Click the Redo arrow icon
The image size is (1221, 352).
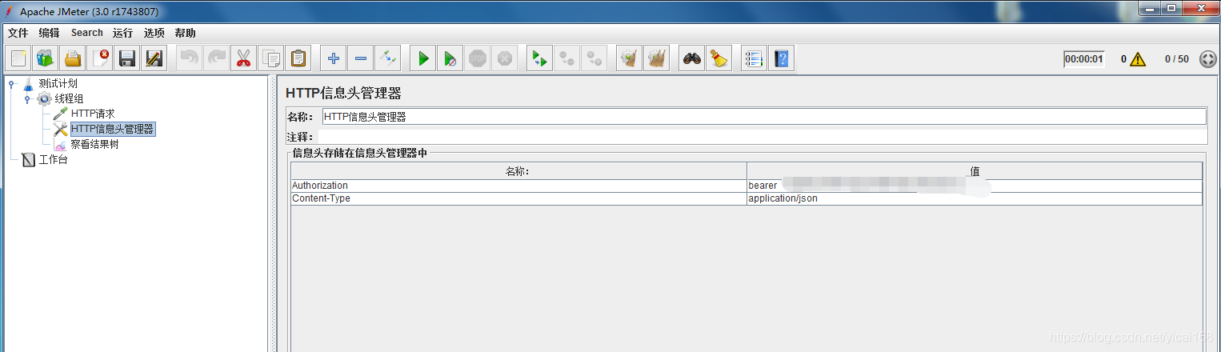click(217, 58)
